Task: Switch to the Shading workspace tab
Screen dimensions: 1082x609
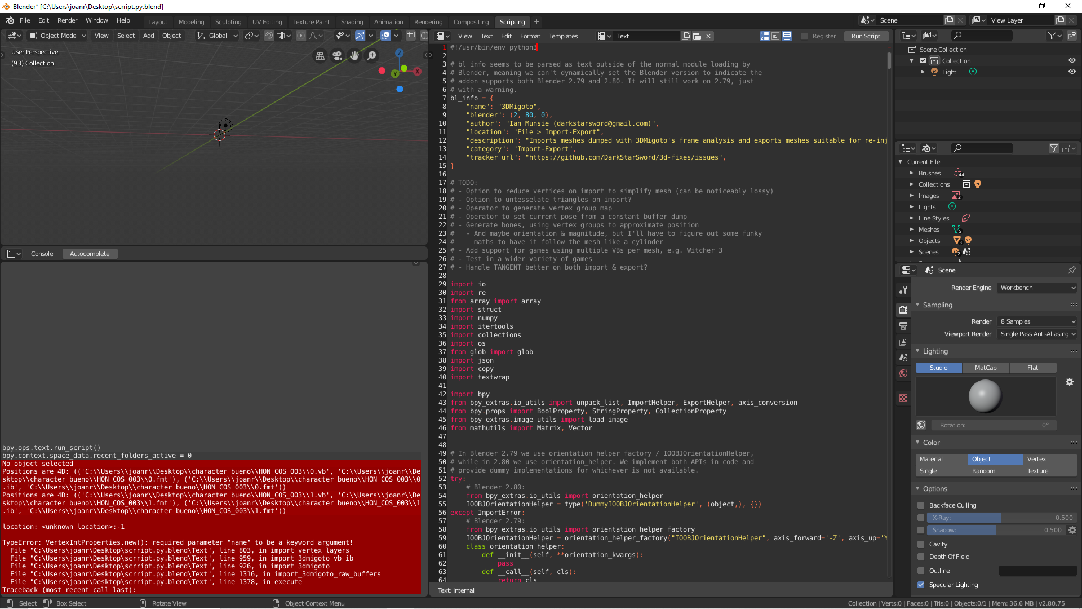Action: (352, 22)
